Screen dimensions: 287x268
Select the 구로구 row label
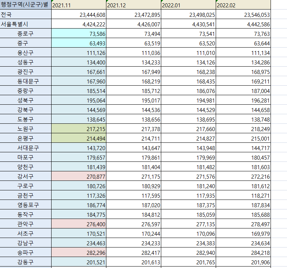[26, 186]
